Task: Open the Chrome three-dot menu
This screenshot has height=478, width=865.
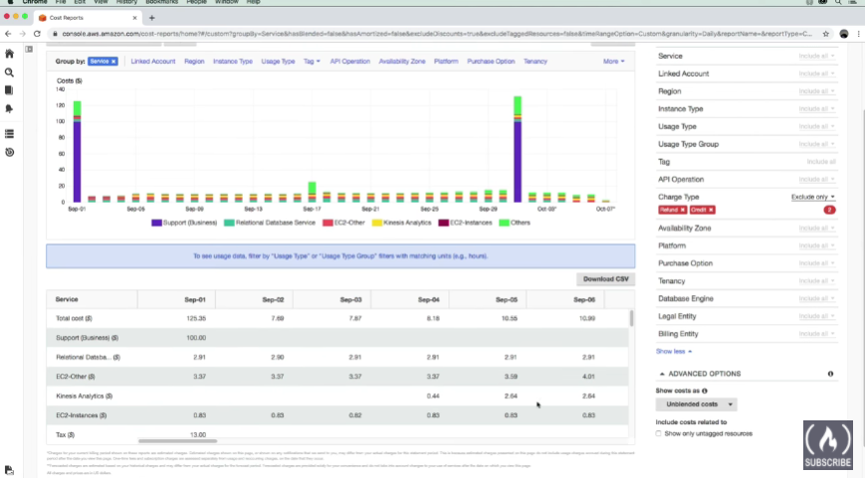Action: 858,34
